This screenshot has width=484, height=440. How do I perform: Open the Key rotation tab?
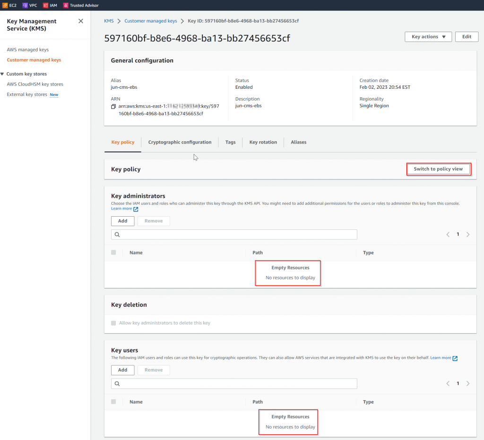263,142
